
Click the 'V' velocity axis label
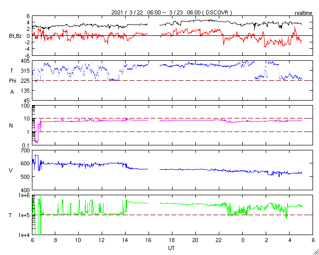pyautogui.click(x=11, y=170)
